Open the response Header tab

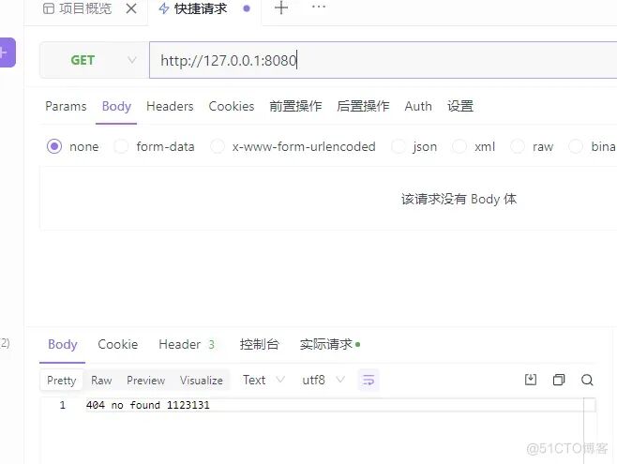tap(187, 344)
